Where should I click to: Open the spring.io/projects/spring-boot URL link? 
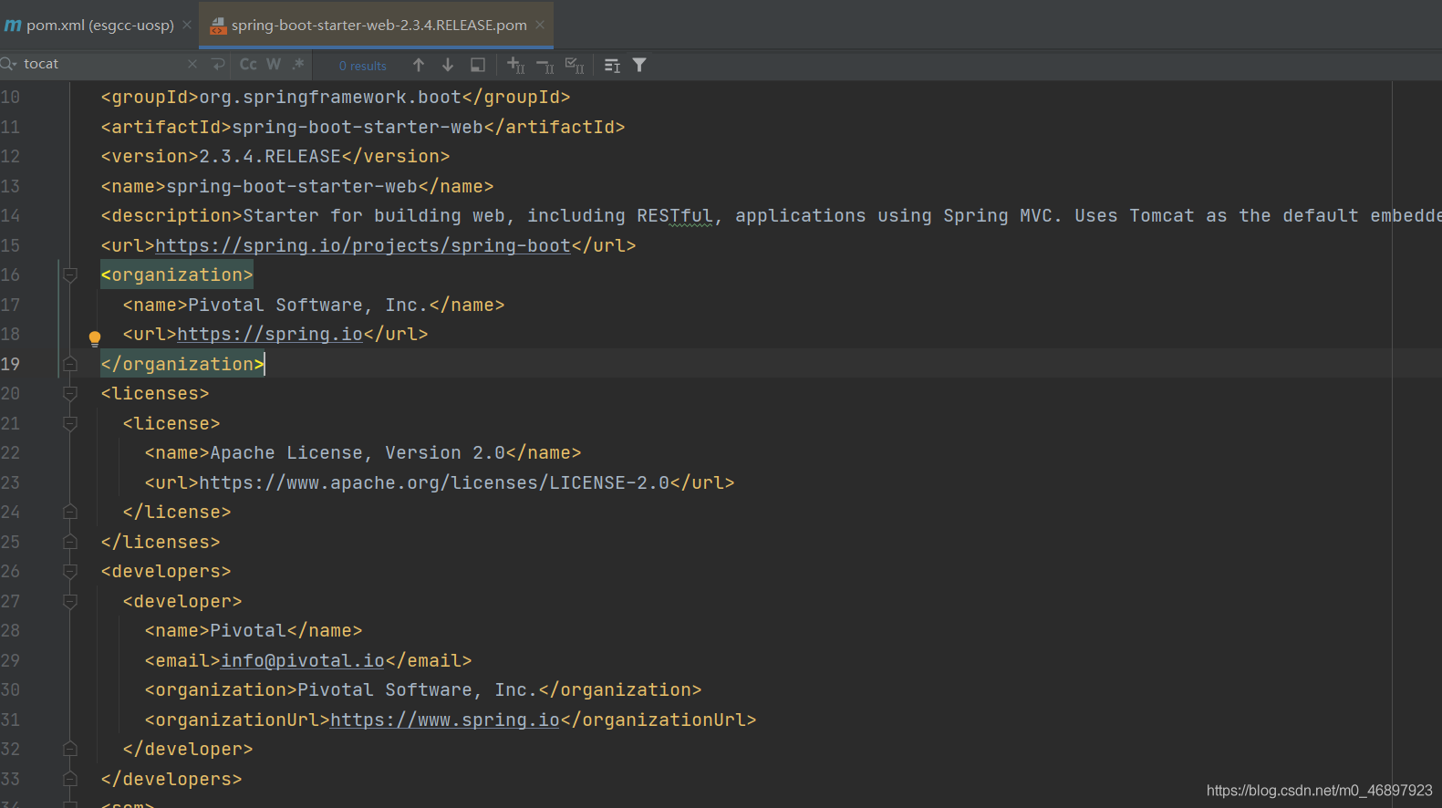pyautogui.click(x=362, y=246)
